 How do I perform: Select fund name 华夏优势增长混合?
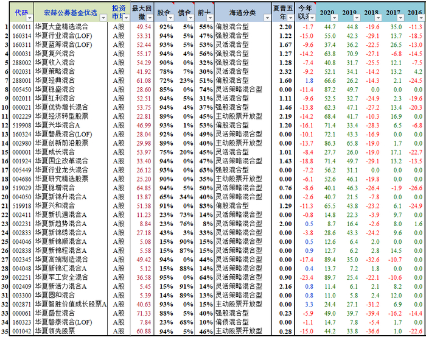(61, 107)
